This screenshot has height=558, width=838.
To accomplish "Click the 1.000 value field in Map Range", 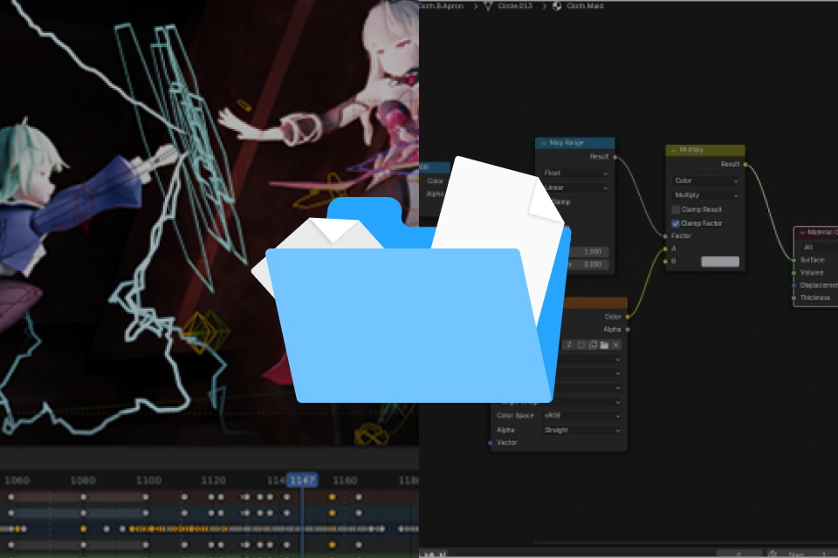I will tap(588, 251).
